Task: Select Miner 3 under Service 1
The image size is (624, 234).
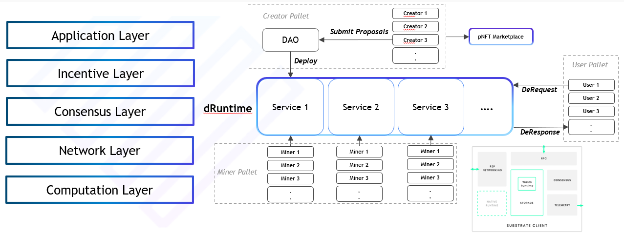Action: [290, 178]
